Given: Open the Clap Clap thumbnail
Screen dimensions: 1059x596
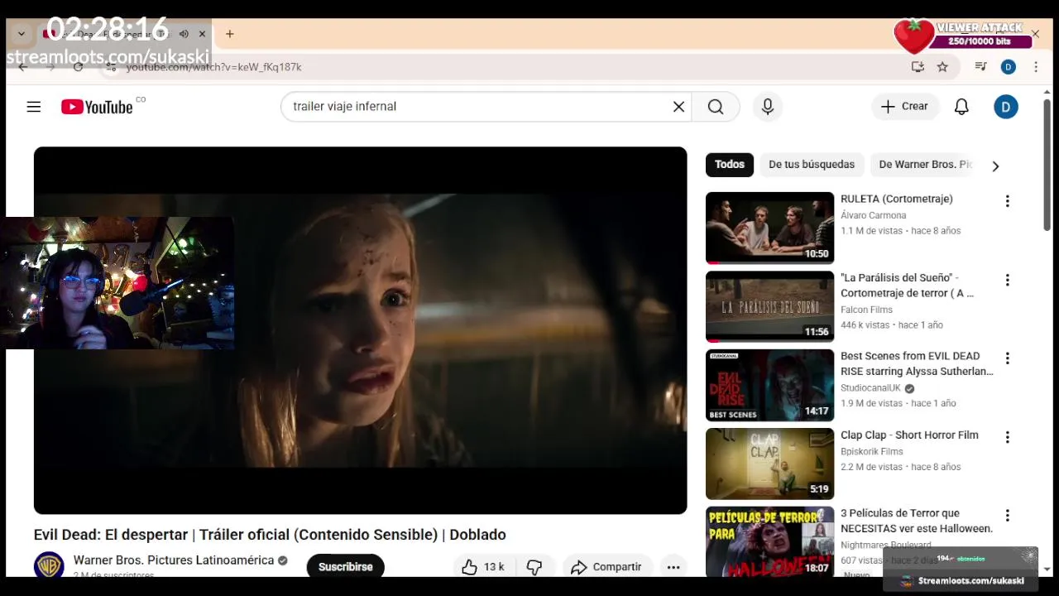Looking at the screenshot, I should click(769, 464).
